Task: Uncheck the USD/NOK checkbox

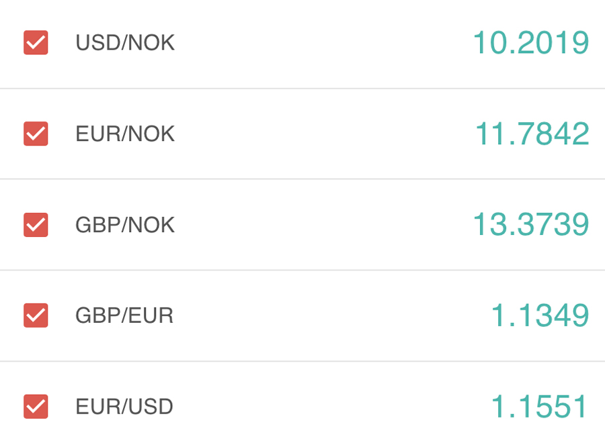Action: point(36,43)
